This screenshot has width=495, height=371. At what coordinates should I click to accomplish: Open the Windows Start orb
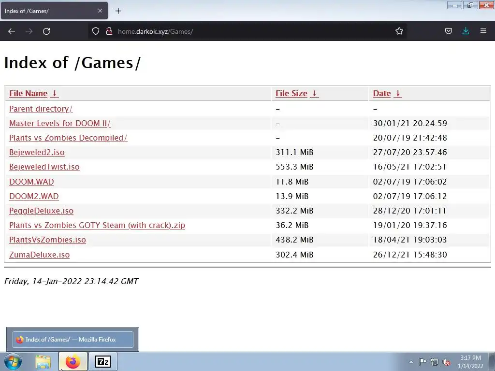[13, 361]
